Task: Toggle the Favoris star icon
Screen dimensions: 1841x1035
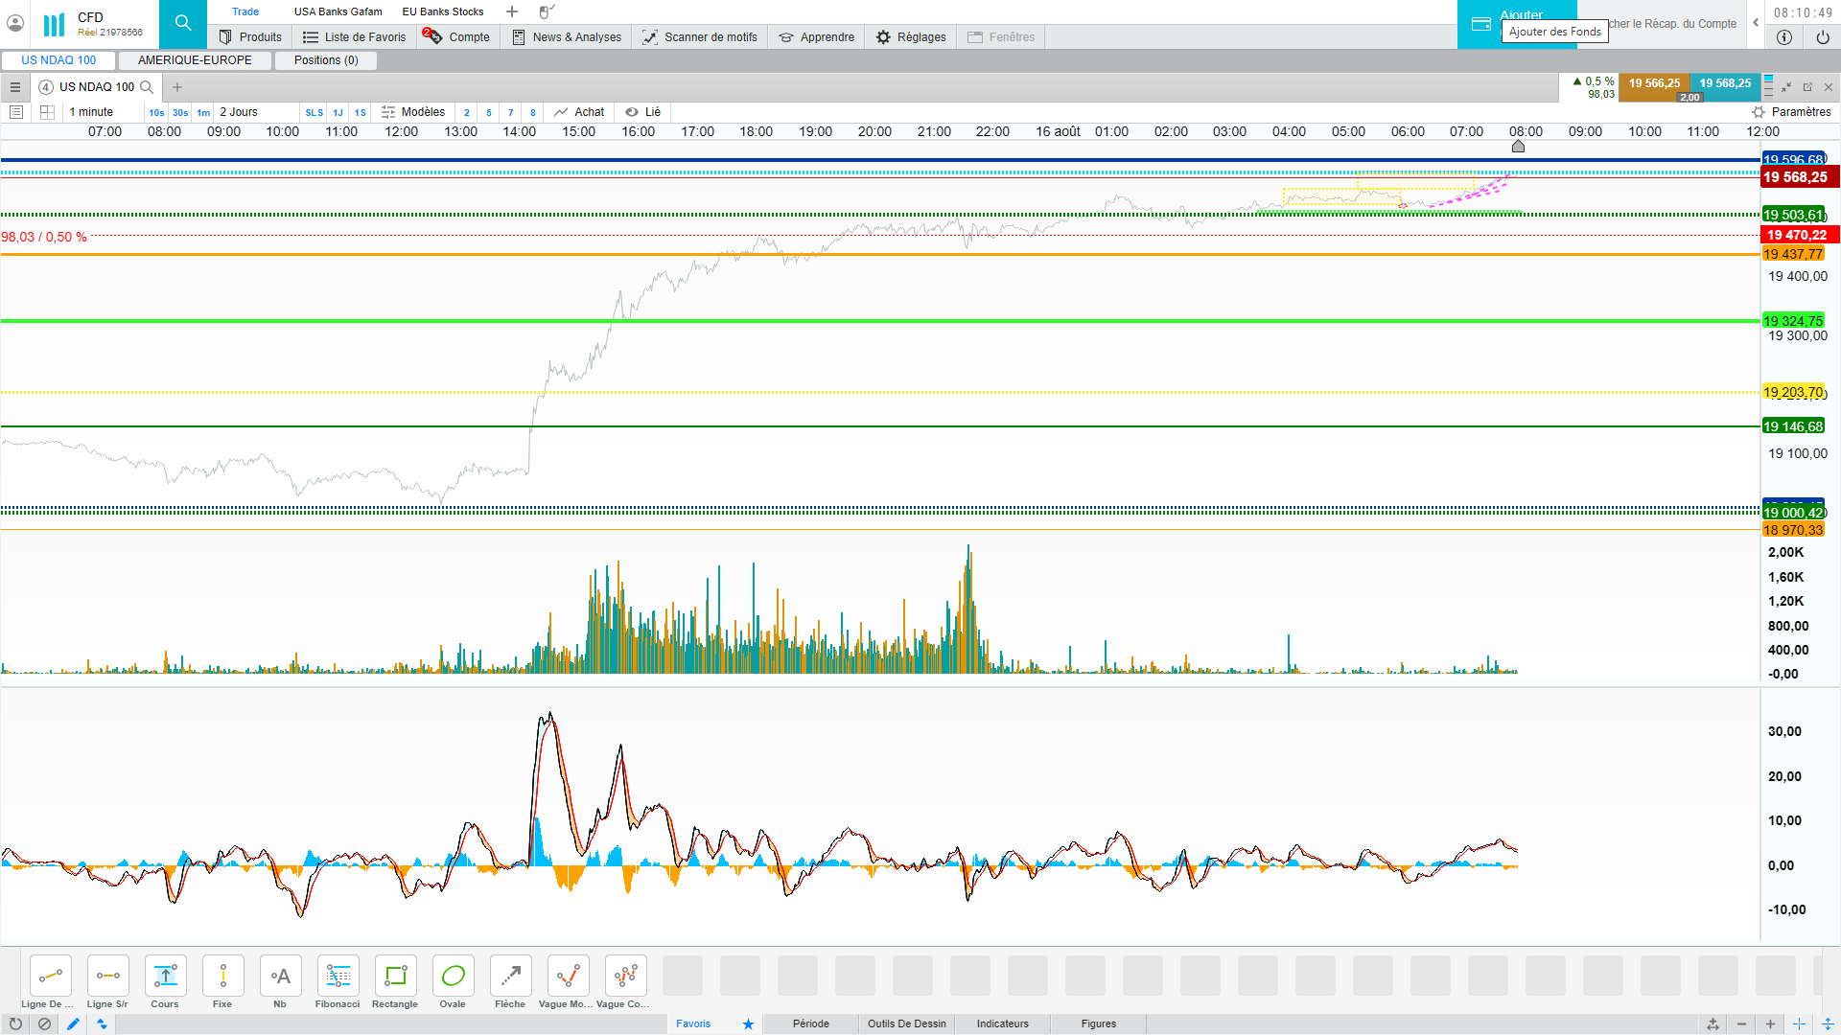Action: coord(748,1023)
